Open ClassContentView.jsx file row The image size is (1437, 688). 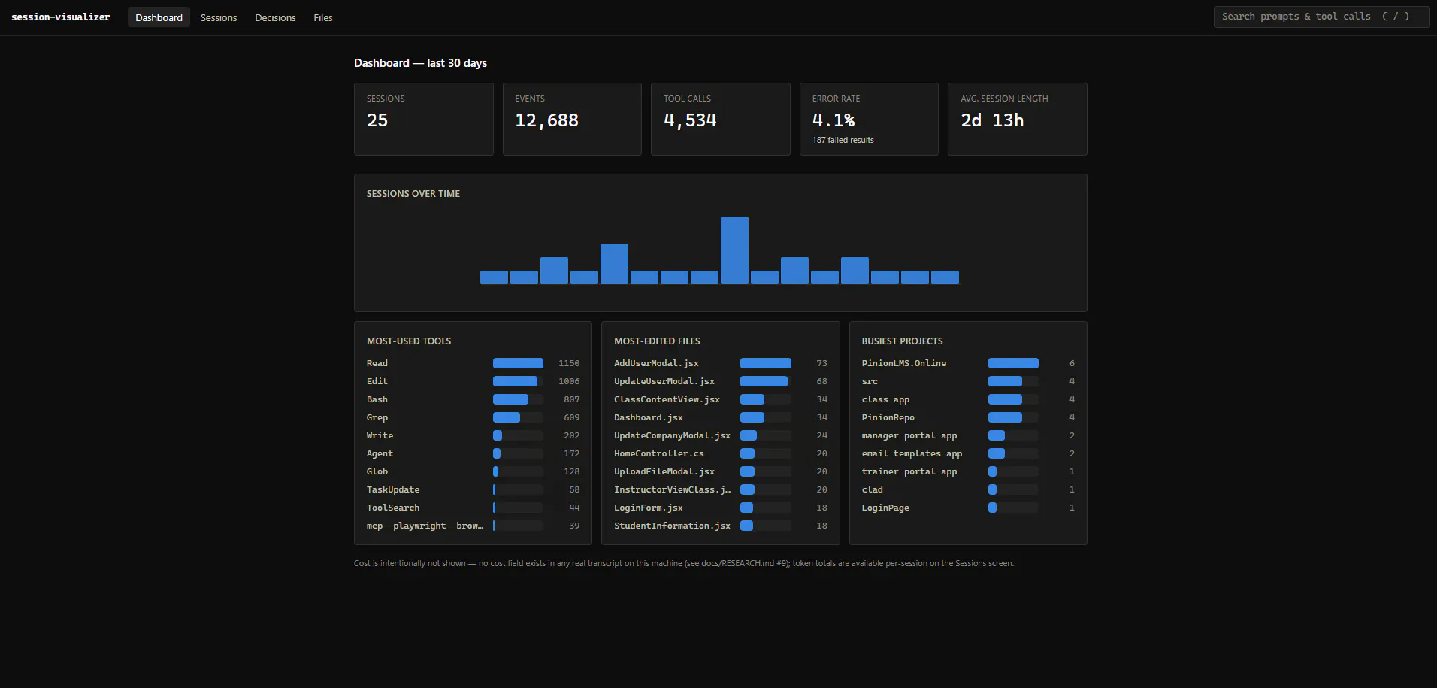[x=720, y=399]
